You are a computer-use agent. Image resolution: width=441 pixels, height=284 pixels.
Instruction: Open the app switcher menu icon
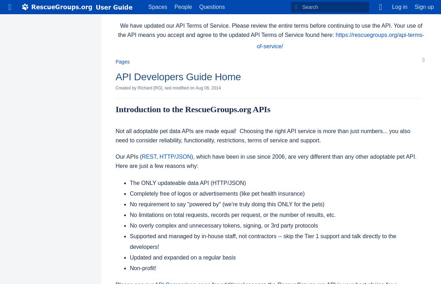tap(10, 7)
